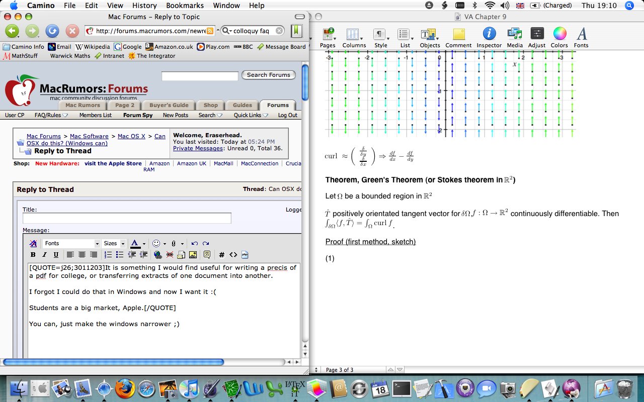Viewport: 644px width, 402px height.
Task: Center-align the message text
Action: [82, 255]
